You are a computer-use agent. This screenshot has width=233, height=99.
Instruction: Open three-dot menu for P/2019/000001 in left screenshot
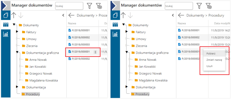click(x=95, y=52)
